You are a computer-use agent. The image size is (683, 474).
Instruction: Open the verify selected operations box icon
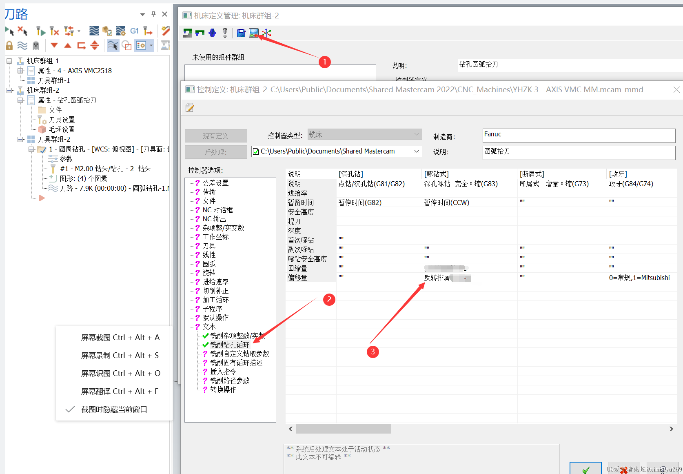click(107, 31)
